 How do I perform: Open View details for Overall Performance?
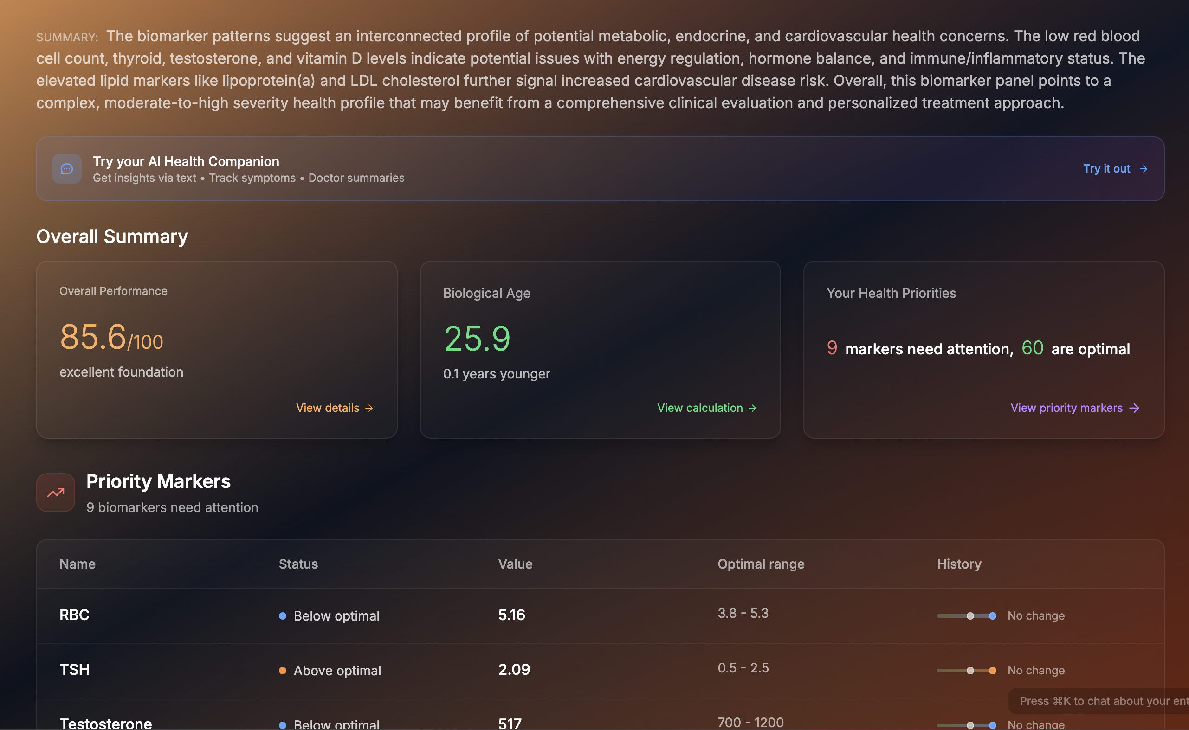coord(328,408)
